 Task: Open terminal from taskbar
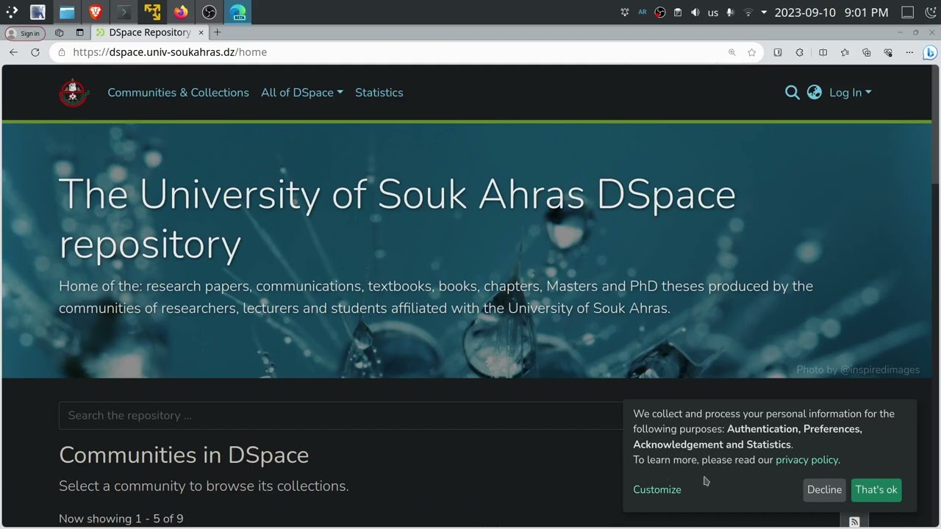click(x=124, y=12)
